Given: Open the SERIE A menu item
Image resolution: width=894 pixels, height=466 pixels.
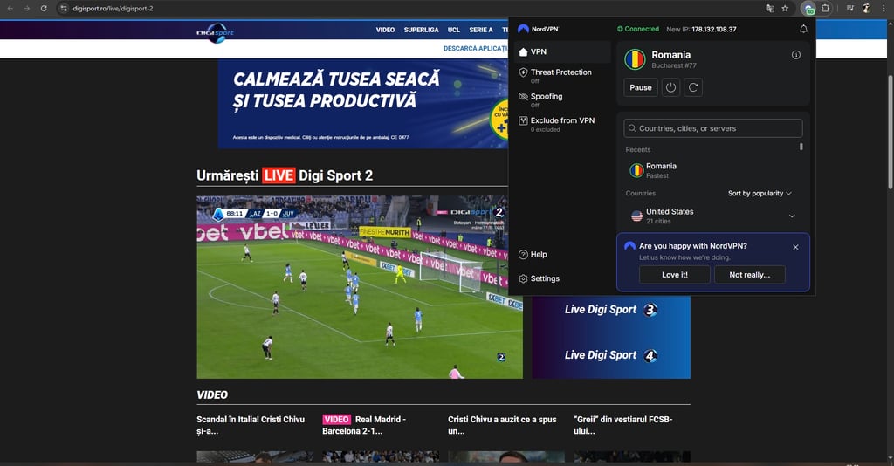Looking at the screenshot, I should (481, 30).
